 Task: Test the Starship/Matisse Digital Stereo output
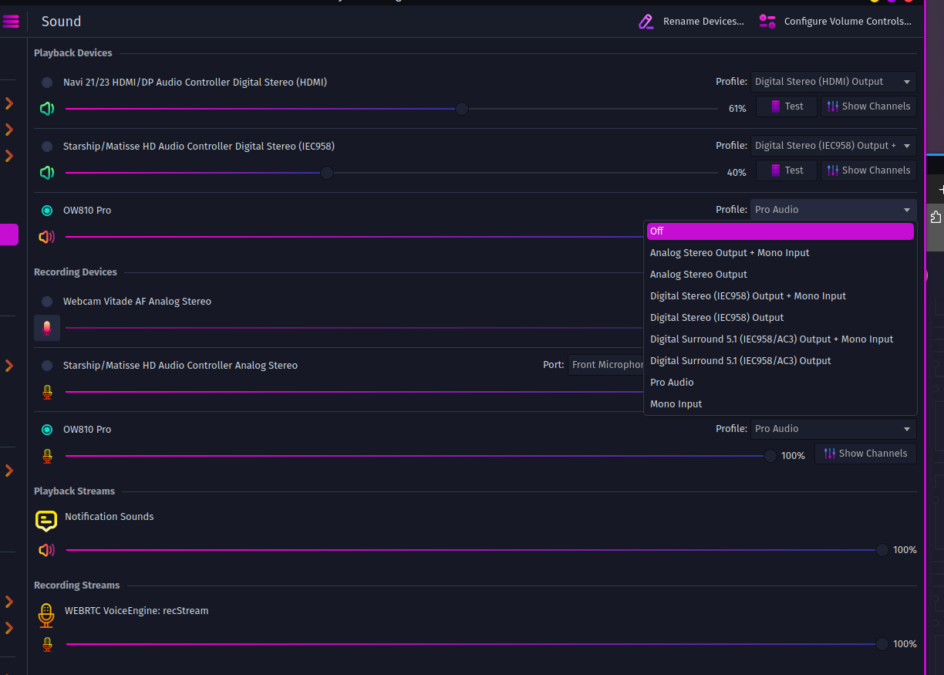[x=786, y=170]
